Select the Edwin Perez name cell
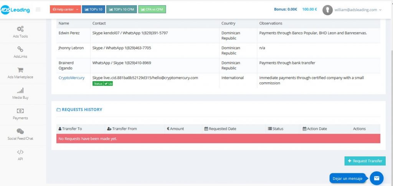The height and width of the screenshot is (186, 393). (73, 36)
